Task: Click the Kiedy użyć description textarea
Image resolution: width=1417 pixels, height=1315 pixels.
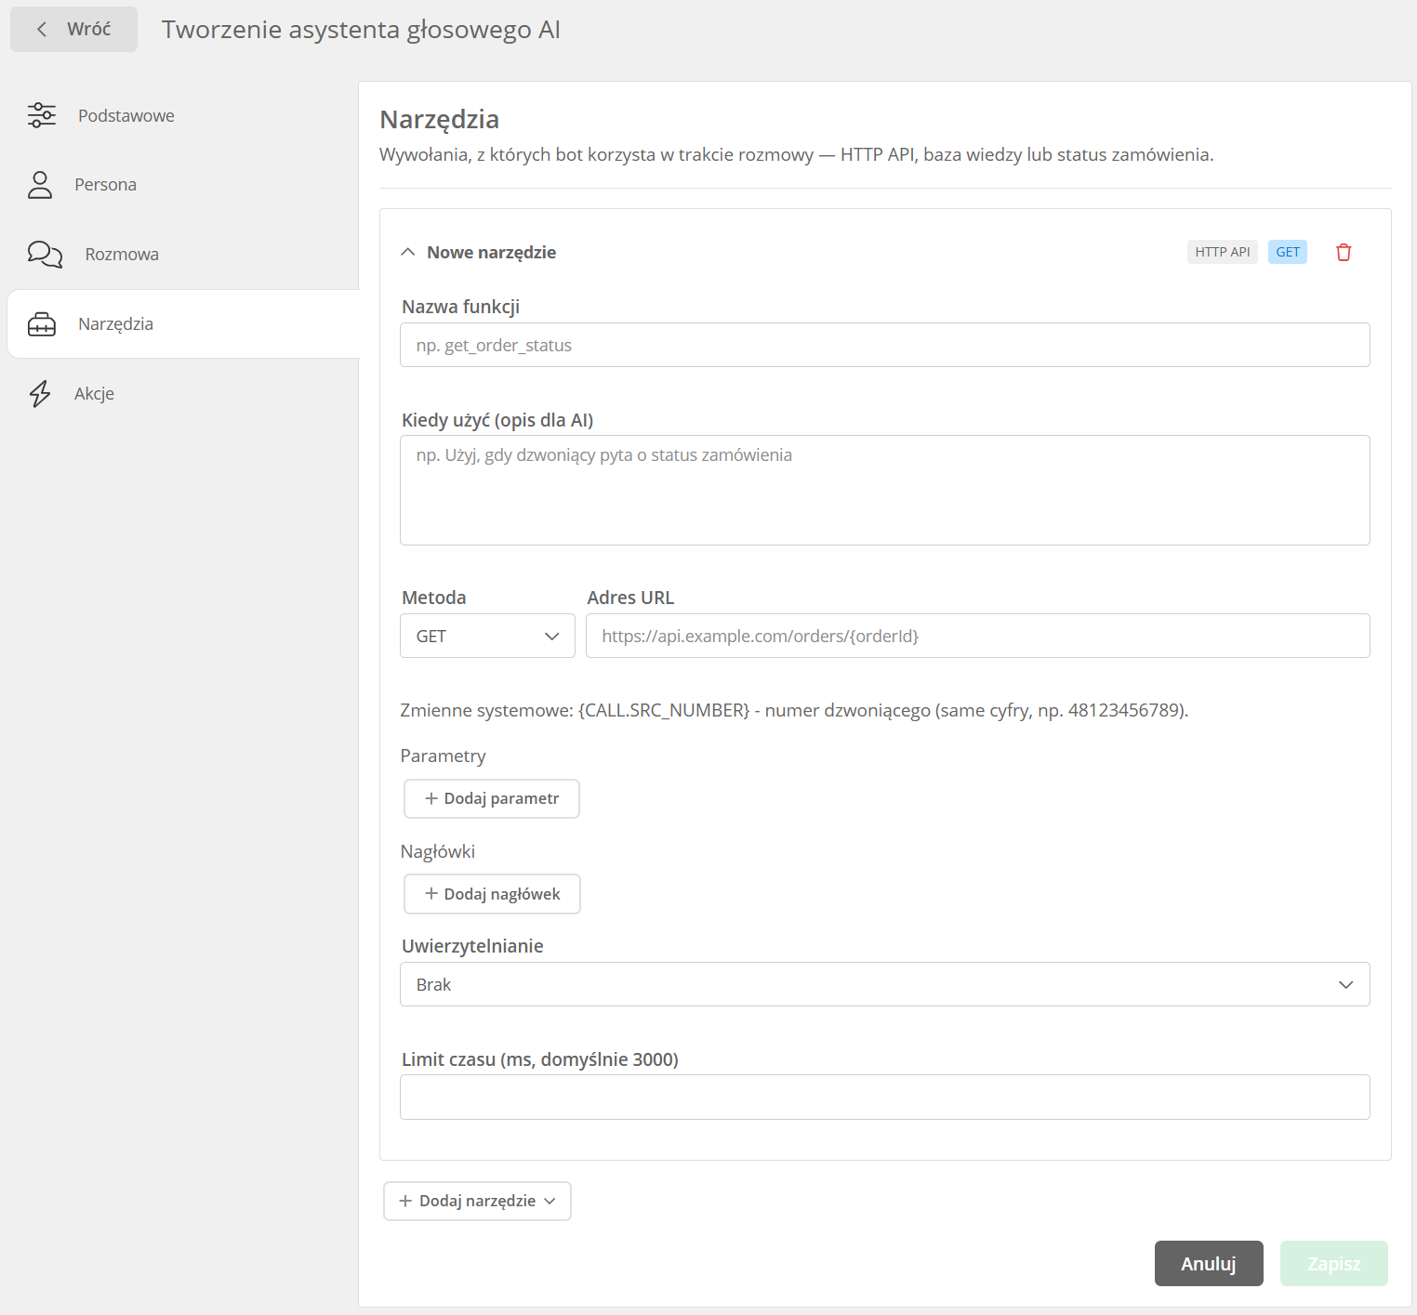Action: (885, 490)
